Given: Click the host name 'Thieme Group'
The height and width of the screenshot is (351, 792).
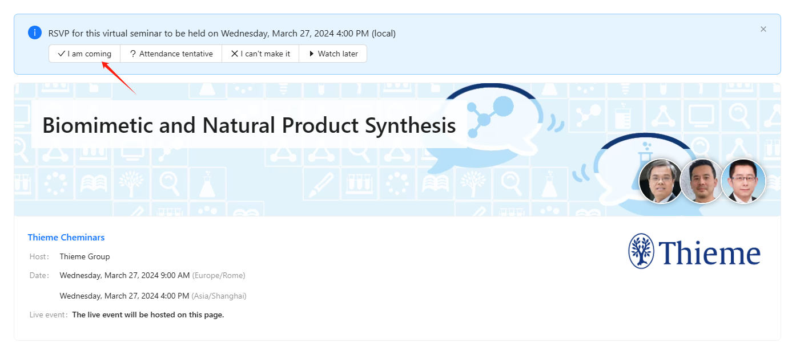Looking at the screenshot, I should point(85,256).
